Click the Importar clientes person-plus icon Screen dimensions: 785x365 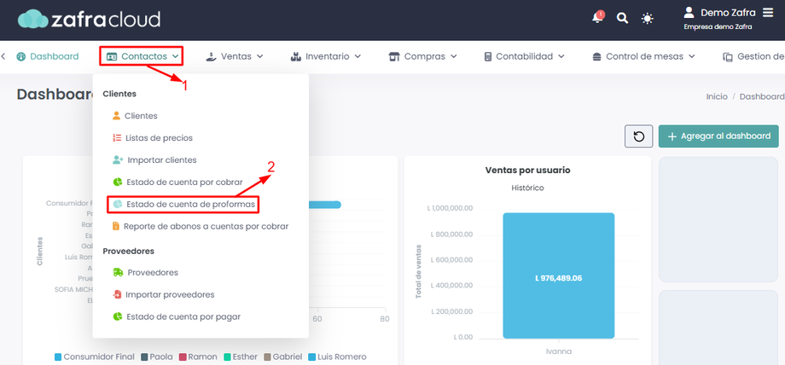tap(118, 160)
